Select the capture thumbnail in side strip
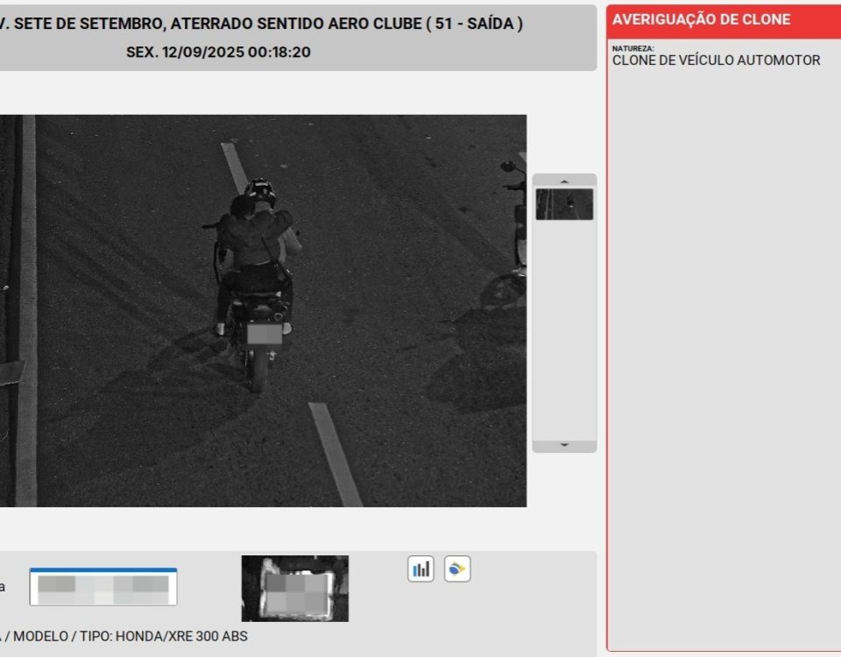Viewport: 841px width, 657px height. click(x=564, y=204)
